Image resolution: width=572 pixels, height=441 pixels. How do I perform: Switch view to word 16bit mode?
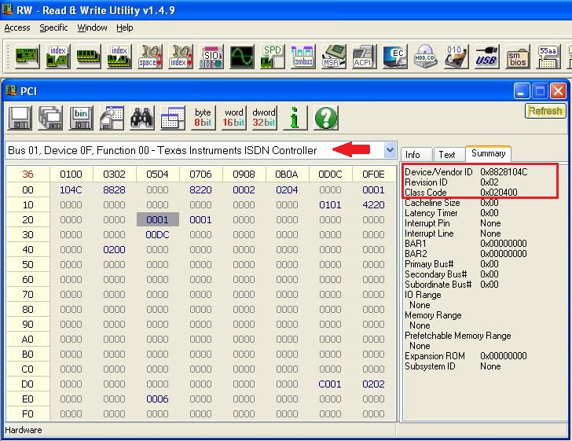233,118
